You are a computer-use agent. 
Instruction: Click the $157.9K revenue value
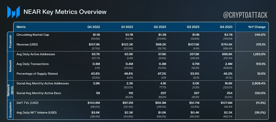tap(94, 45)
